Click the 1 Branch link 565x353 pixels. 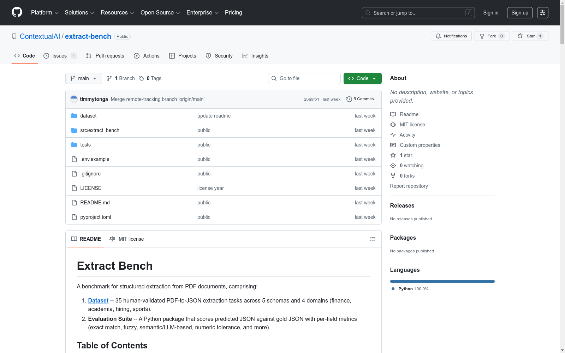point(121,78)
